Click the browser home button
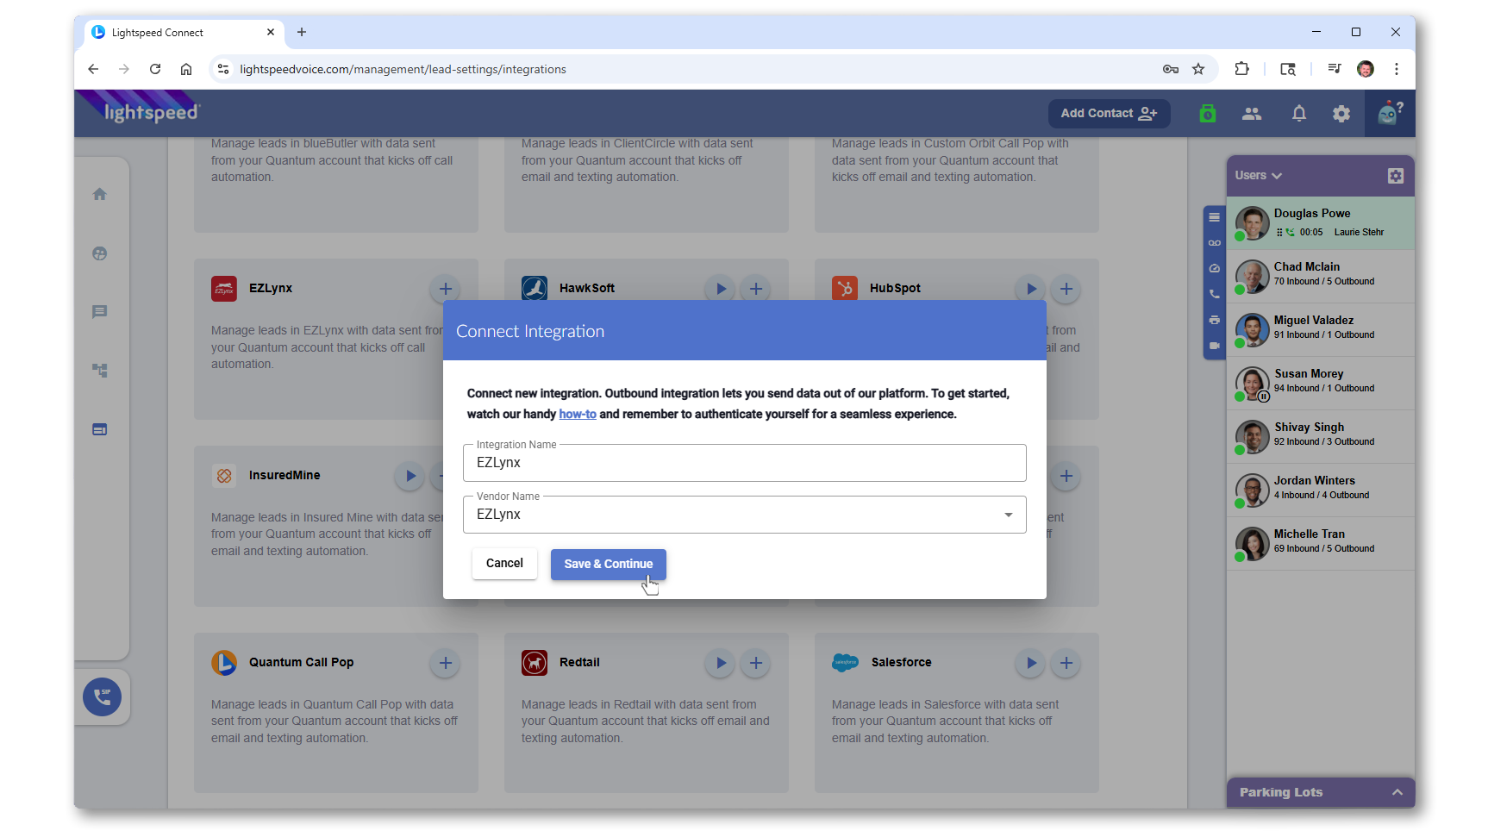This screenshot has height=837, width=1488. (x=186, y=69)
